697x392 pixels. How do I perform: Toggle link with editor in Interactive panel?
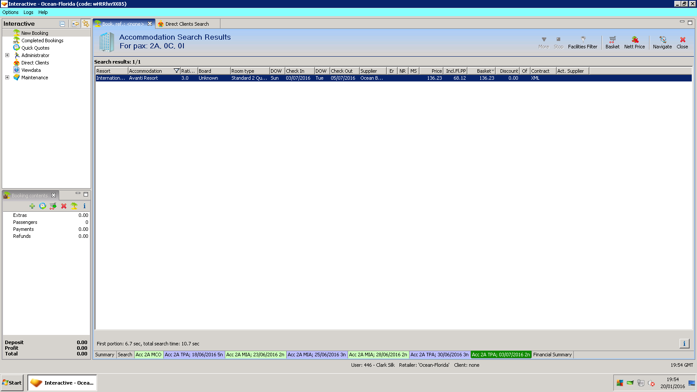[86, 24]
